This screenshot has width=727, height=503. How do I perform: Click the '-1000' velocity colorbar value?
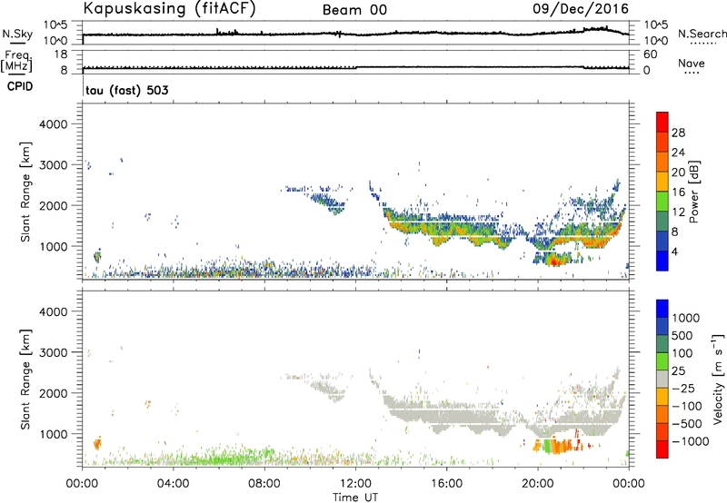(x=691, y=441)
